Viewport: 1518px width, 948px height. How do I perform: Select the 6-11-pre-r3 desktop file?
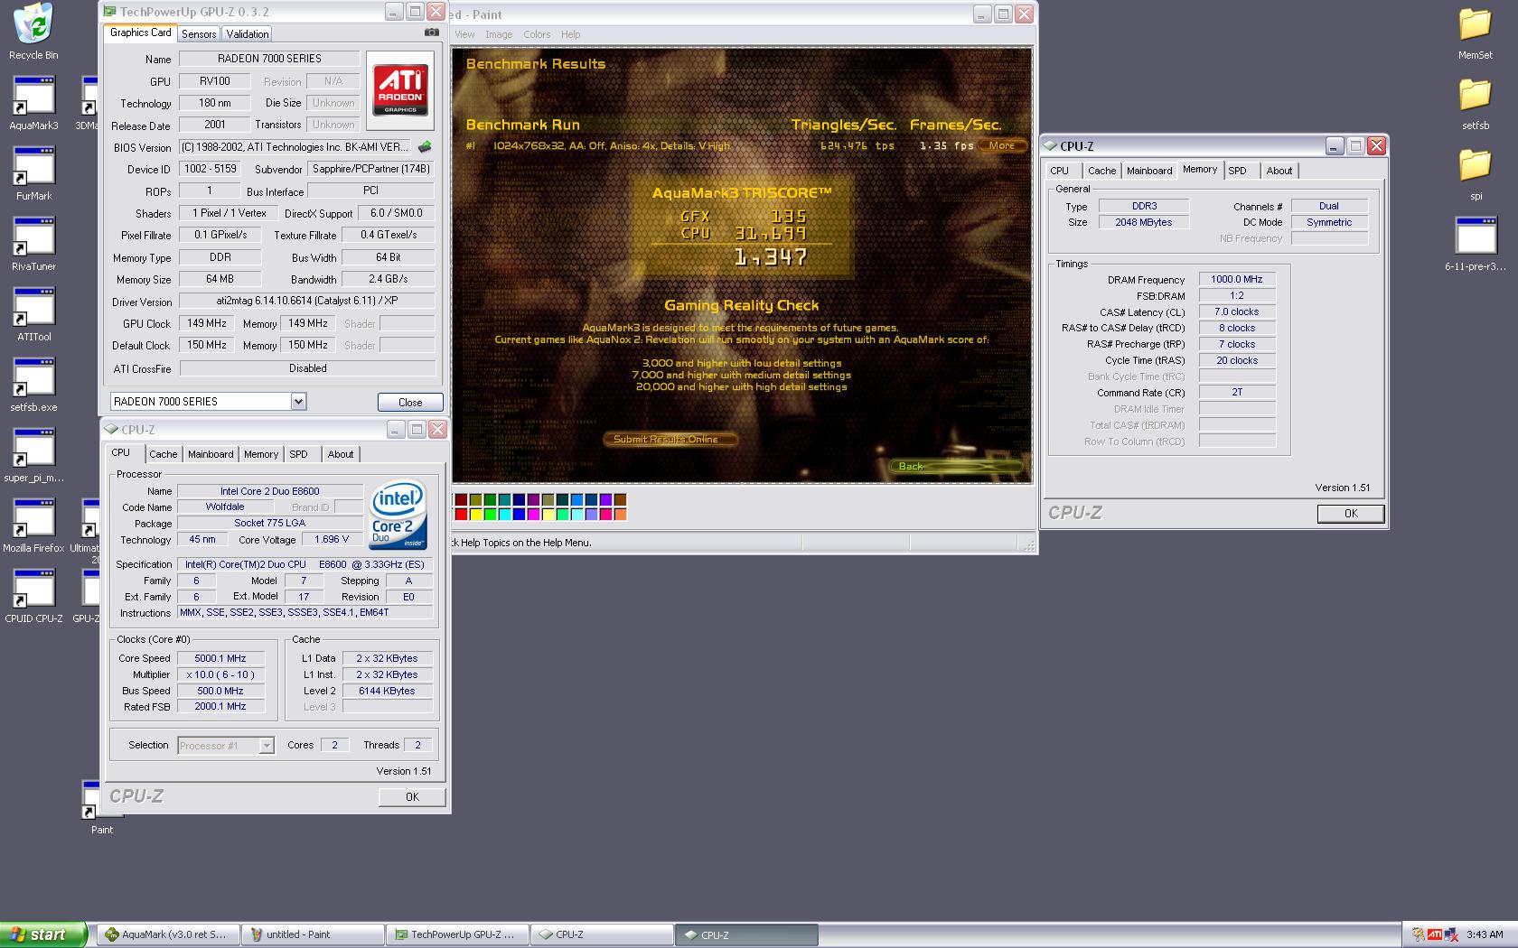coord(1475,244)
